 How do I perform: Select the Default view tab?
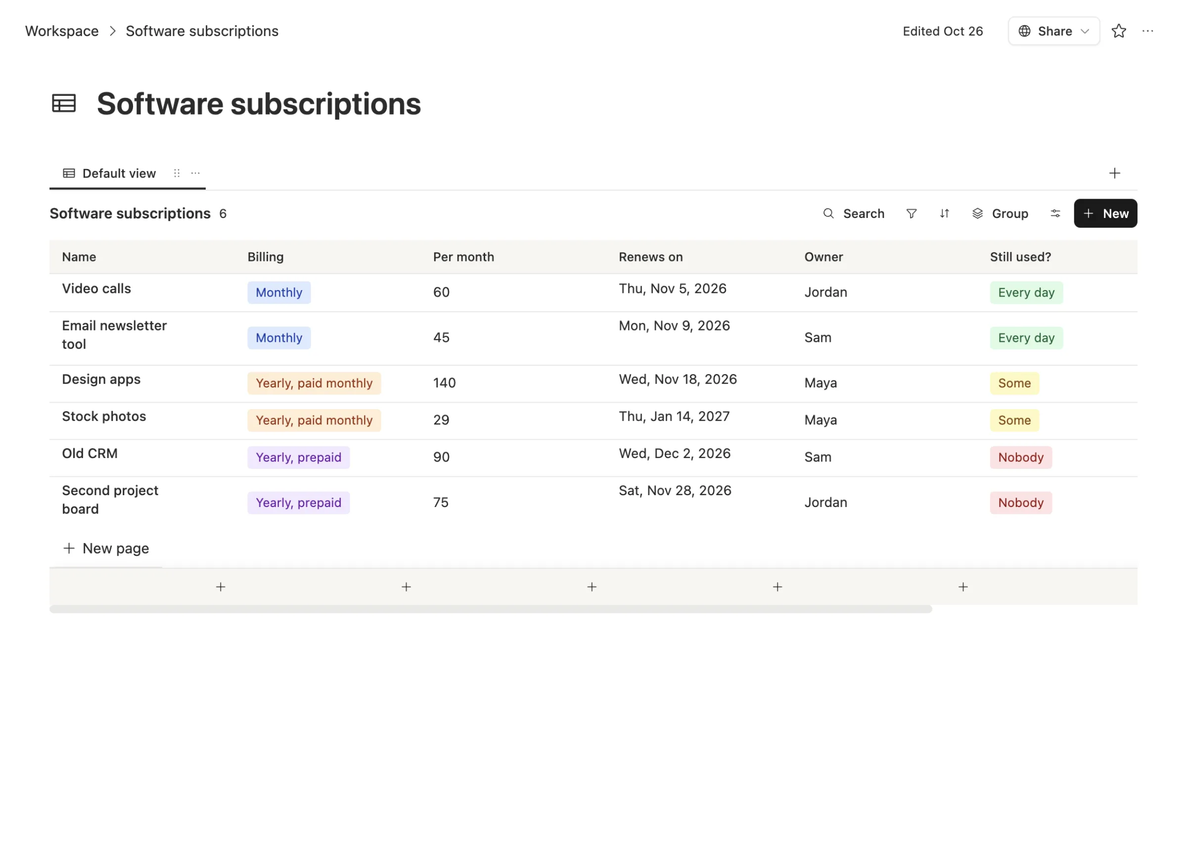109,173
